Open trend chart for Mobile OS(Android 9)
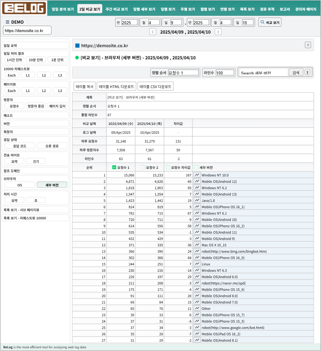The image size is (321, 351). tap(197, 238)
